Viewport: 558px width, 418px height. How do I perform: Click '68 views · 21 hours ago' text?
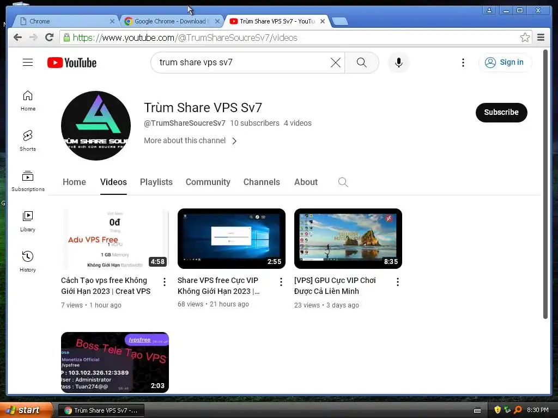(x=213, y=304)
